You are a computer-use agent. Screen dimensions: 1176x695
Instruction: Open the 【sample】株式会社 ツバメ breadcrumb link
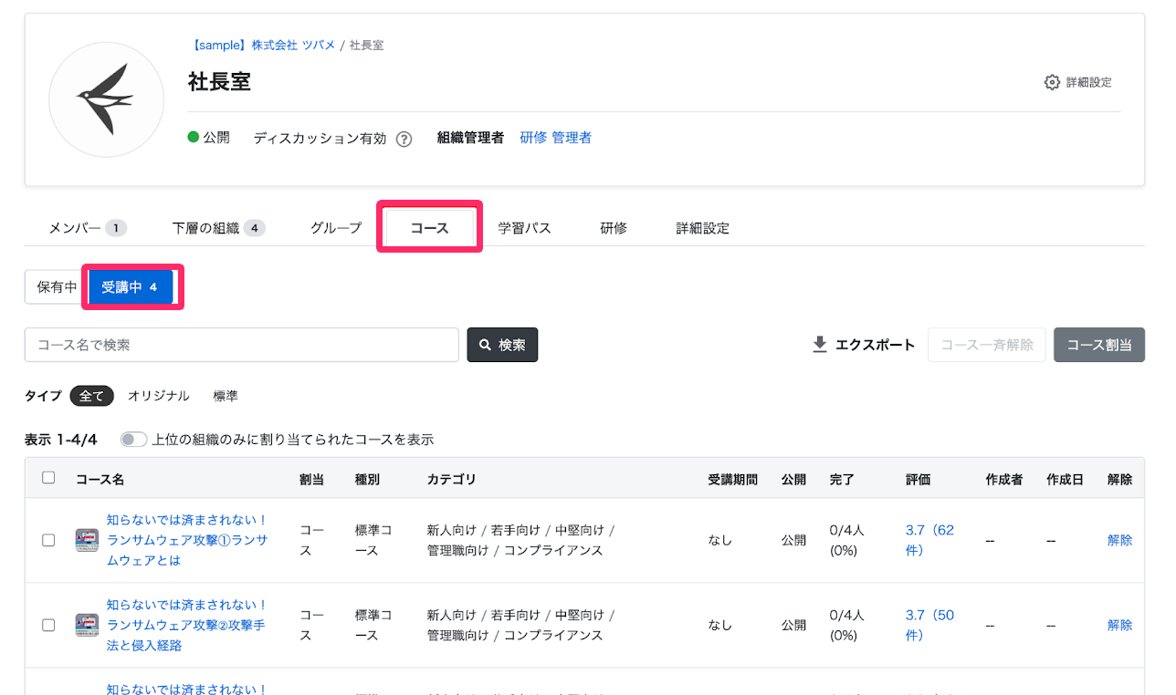click(x=261, y=45)
